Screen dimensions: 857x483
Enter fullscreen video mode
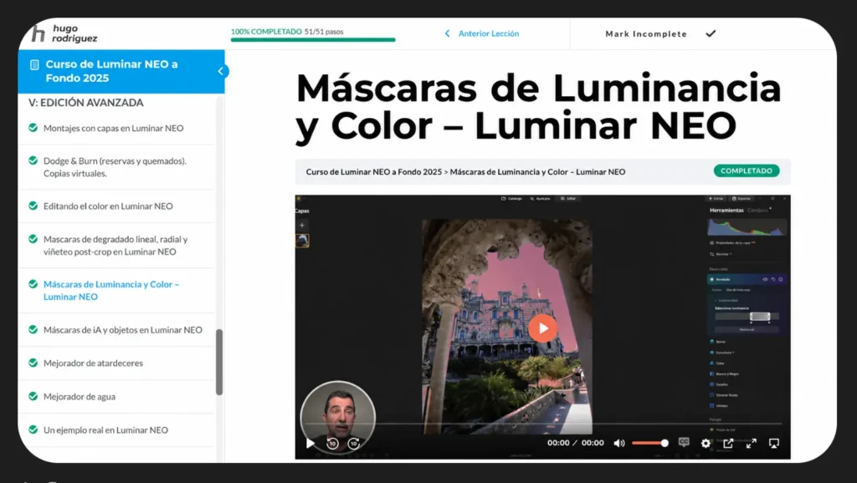(751, 443)
